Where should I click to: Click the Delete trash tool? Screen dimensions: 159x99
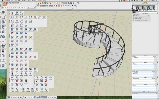12,74
